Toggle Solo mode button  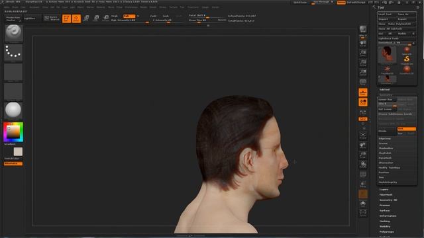pos(363,204)
